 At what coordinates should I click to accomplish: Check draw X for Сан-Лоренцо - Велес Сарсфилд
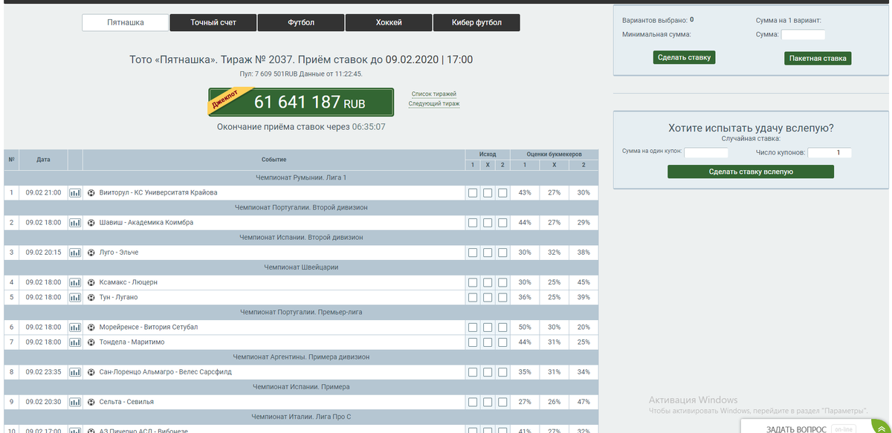[x=488, y=372]
